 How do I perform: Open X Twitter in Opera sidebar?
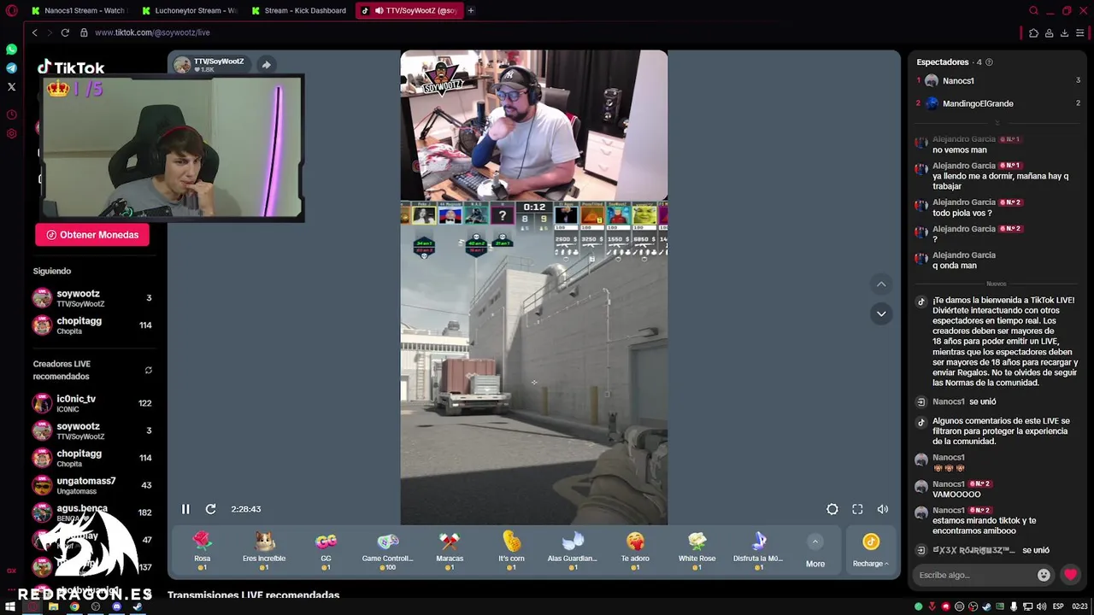click(x=11, y=86)
